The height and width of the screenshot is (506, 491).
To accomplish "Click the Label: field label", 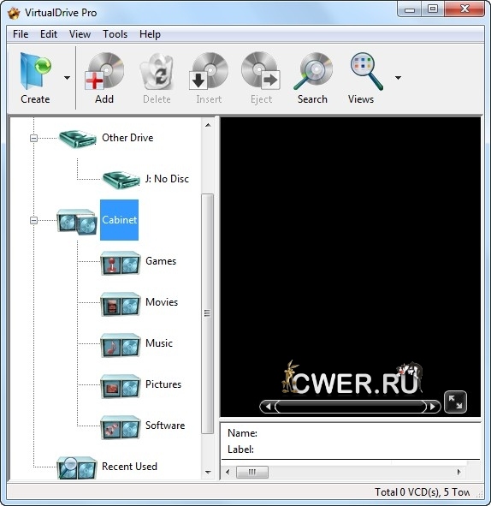I will pyautogui.click(x=240, y=449).
